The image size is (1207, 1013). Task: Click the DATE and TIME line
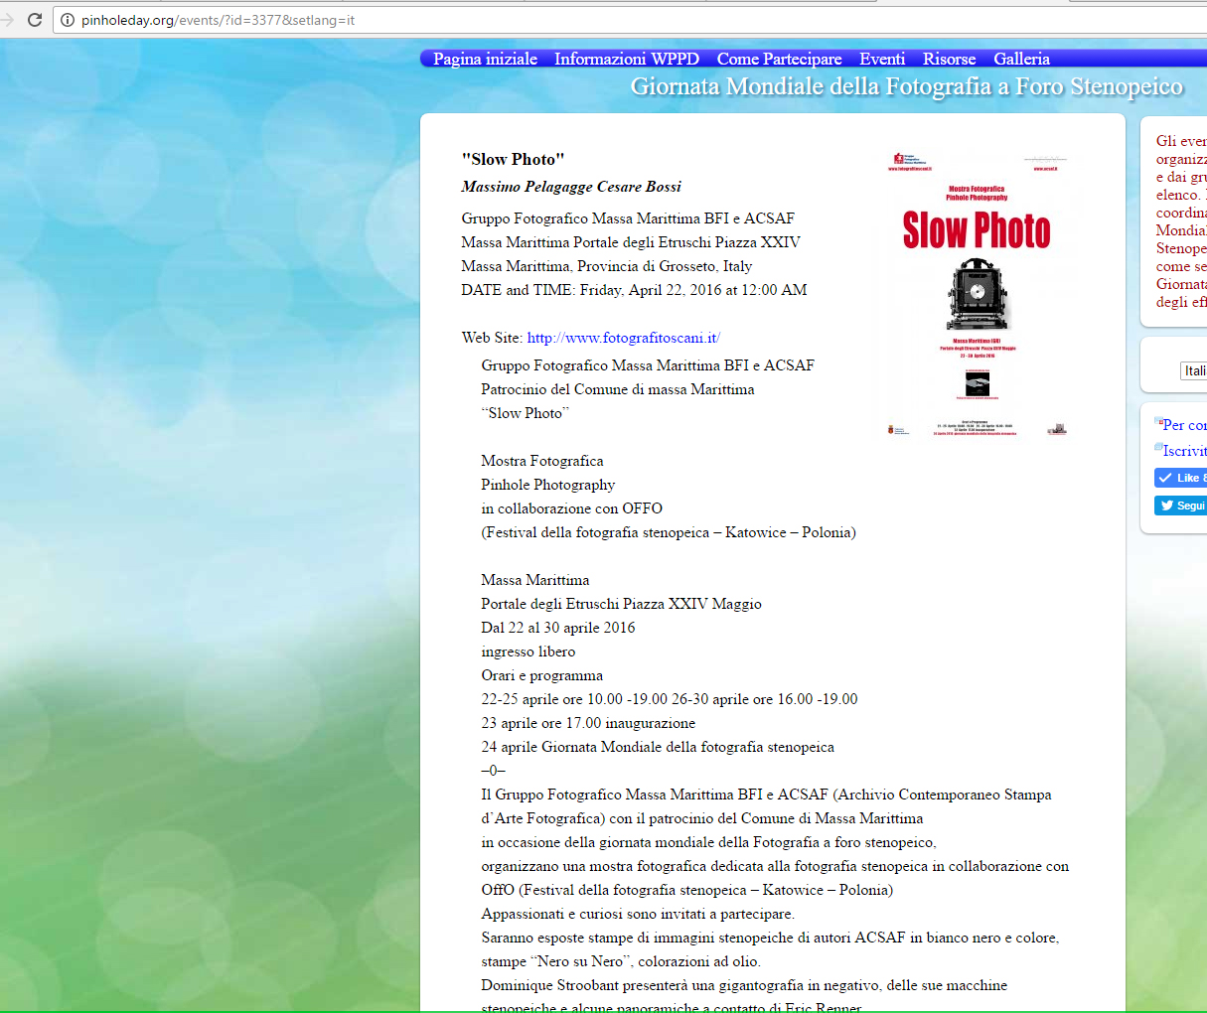click(634, 290)
